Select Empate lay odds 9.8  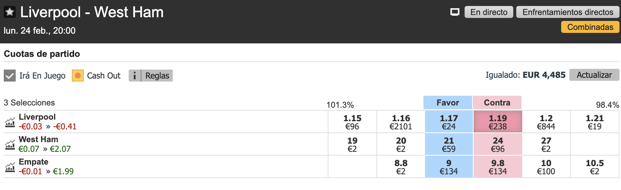coord(498,167)
